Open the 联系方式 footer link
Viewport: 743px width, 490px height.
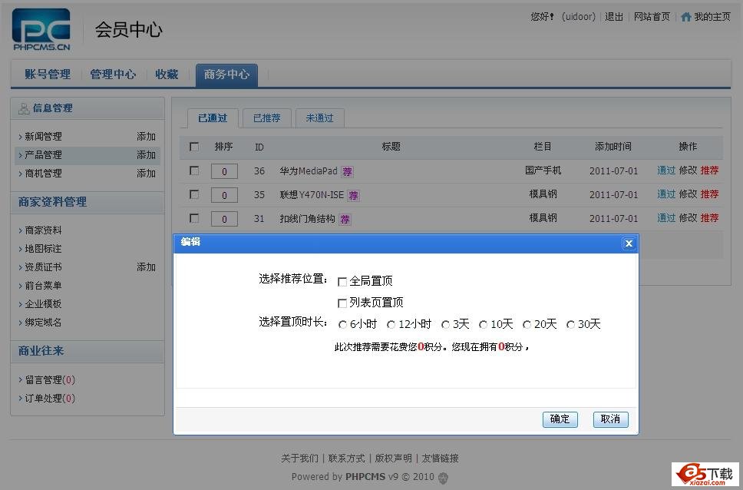click(346, 459)
